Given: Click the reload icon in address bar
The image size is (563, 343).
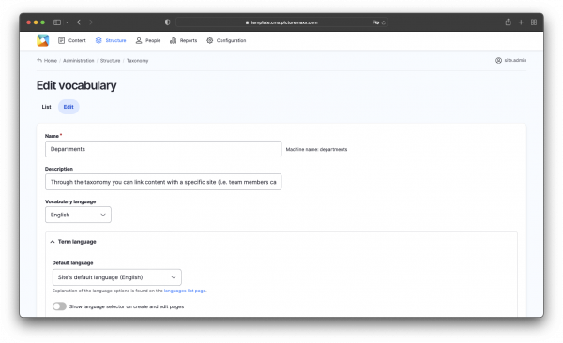Looking at the screenshot, I should (384, 22).
